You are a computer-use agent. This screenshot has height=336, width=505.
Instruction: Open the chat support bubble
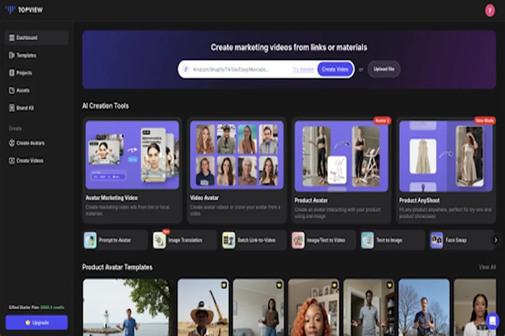pos(493,320)
